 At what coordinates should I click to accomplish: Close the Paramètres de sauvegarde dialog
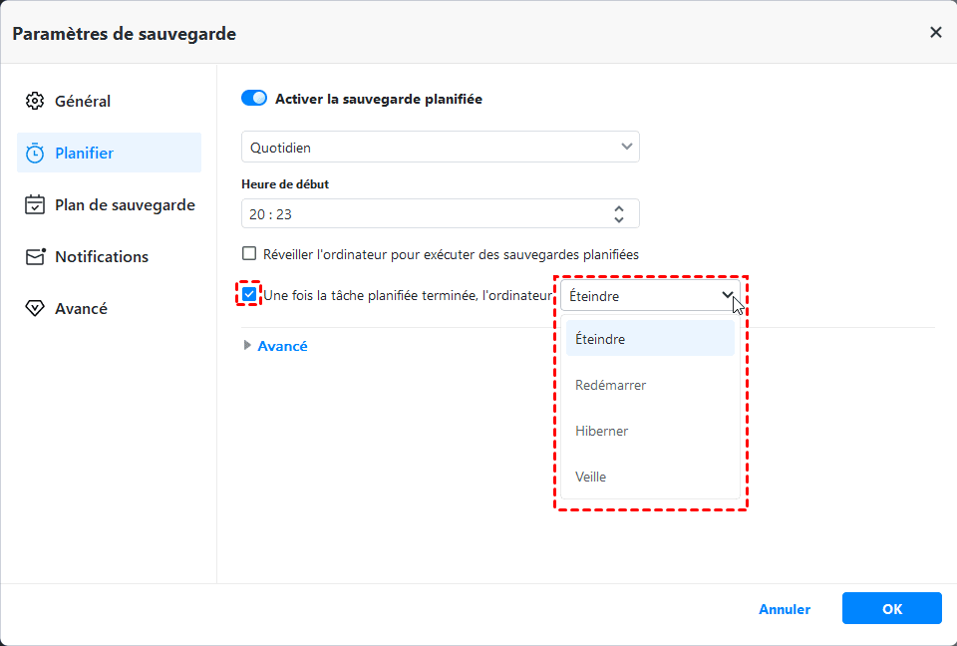click(x=935, y=33)
